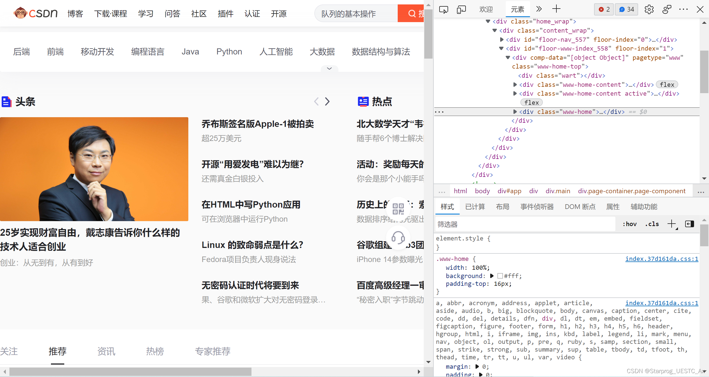Viewport: 709px width, 377px height.
Task: Switch to the 已计算 tab
Action: [475, 207]
